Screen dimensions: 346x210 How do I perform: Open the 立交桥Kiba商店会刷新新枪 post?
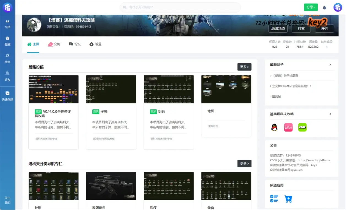(291, 86)
